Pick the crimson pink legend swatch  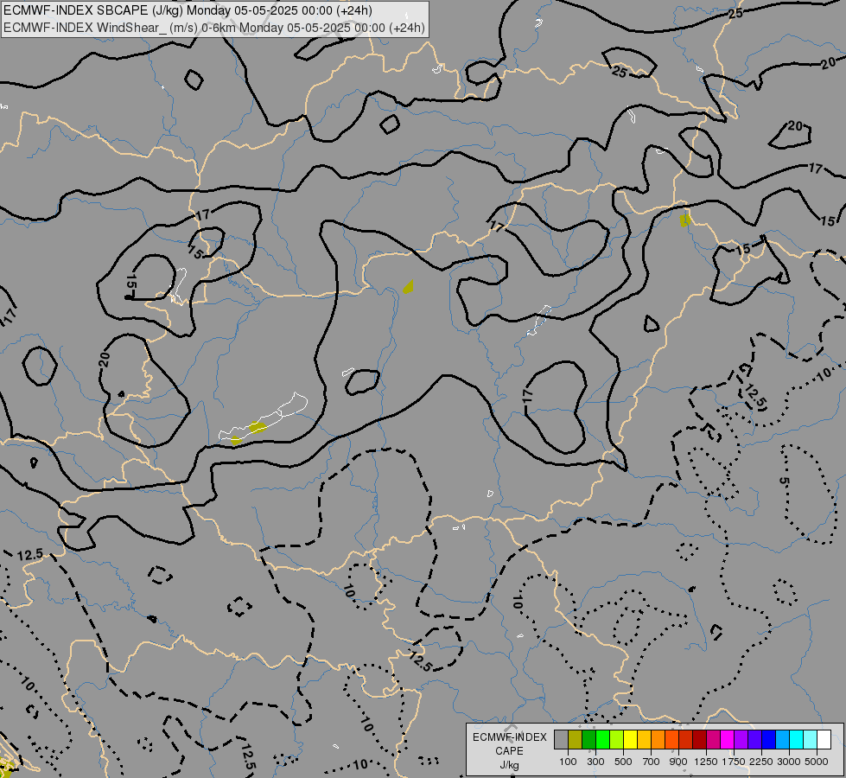[x=713, y=740]
